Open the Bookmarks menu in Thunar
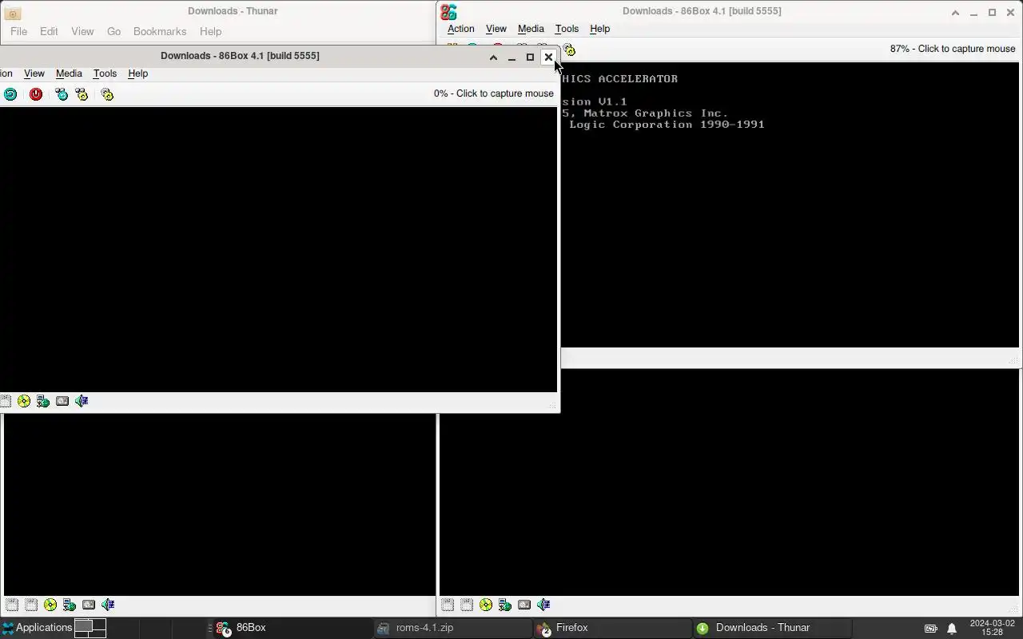The image size is (1023, 639). (x=160, y=31)
